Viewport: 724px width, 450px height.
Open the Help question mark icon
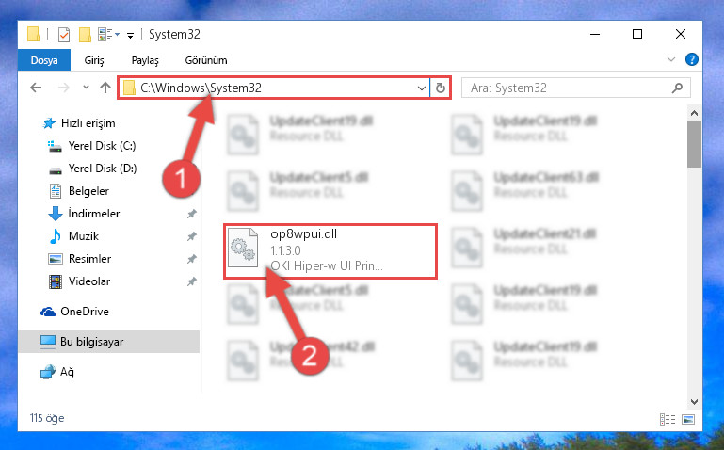click(x=691, y=59)
